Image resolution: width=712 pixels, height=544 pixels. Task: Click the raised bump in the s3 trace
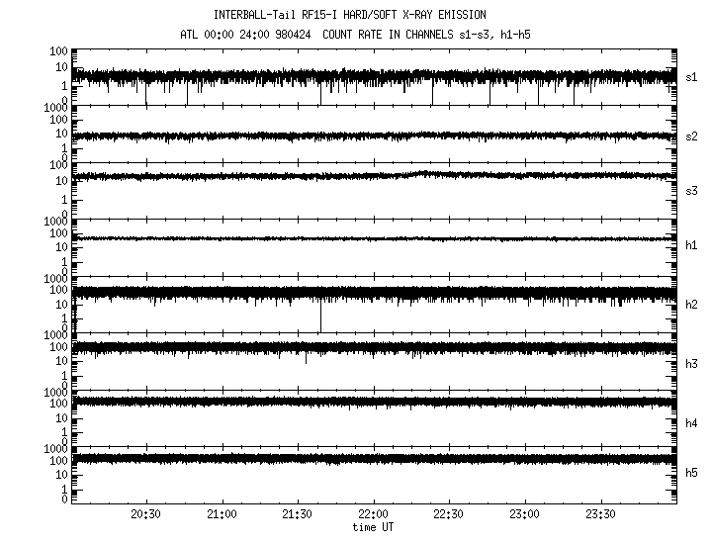[423, 173]
